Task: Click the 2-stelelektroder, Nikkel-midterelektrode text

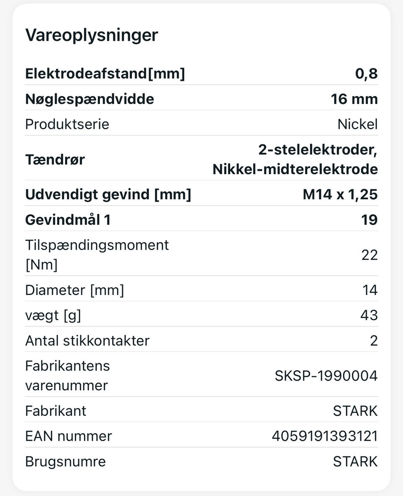Action: coord(295,159)
